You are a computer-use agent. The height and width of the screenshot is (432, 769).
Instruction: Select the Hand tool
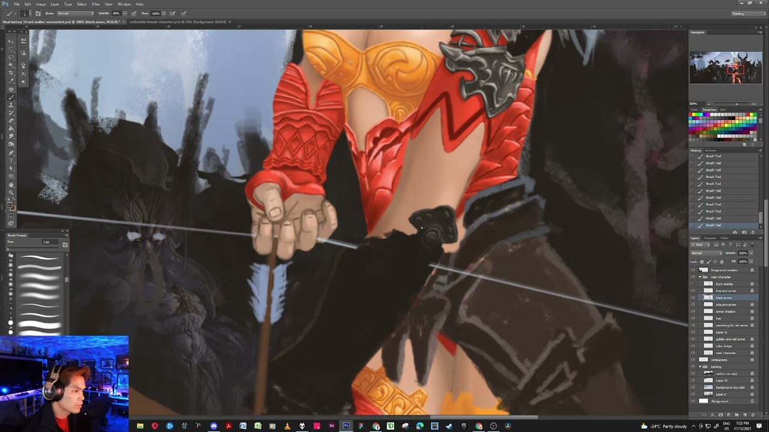[x=11, y=184]
